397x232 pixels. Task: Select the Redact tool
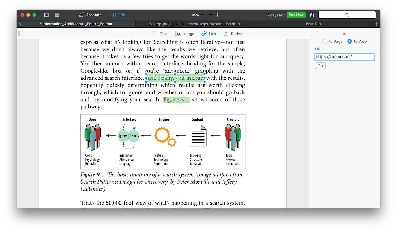[x=234, y=34]
